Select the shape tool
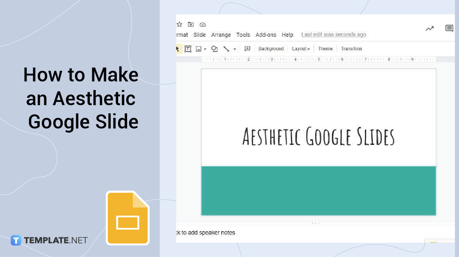The height and width of the screenshot is (257, 459). (x=214, y=49)
